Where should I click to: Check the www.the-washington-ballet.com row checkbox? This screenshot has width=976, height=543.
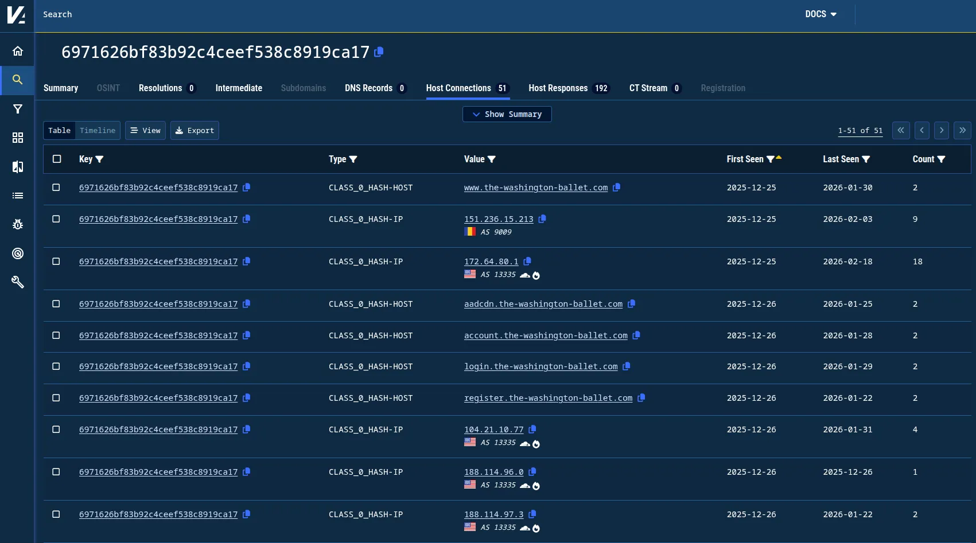tap(56, 187)
